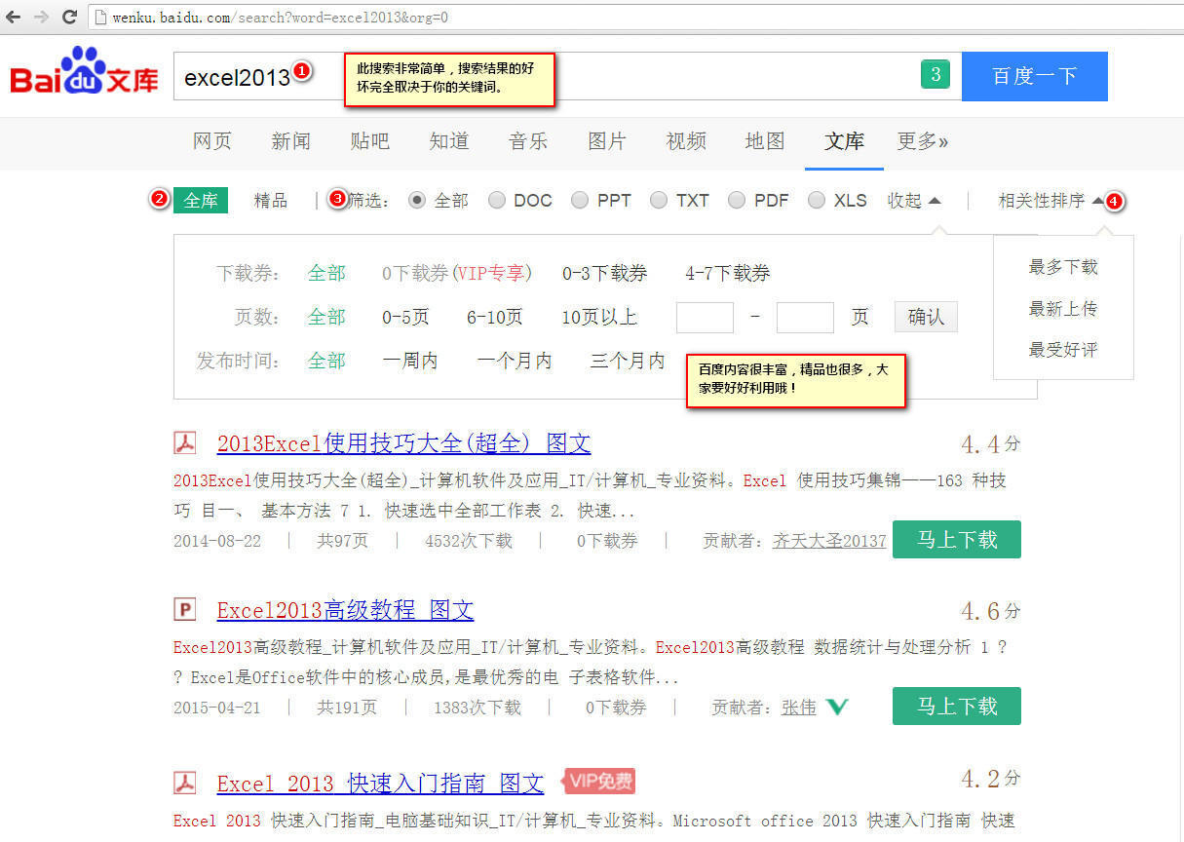Screen dimensions: 1184x842
Task: Filter by 0-3下载券
Action: (x=604, y=273)
